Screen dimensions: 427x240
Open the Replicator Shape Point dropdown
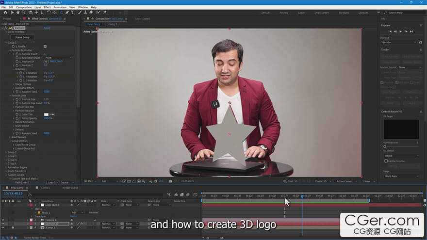(x=58, y=58)
